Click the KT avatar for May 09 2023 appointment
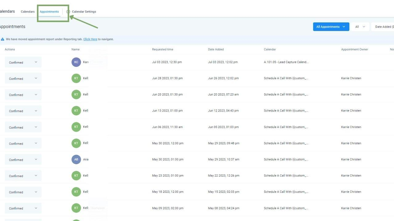This screenshot has width=394, height=221. pyautogui.click(x=76, y=208)
